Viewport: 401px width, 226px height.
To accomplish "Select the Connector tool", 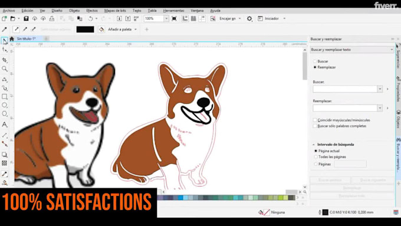I will click(x=4, y=144).
